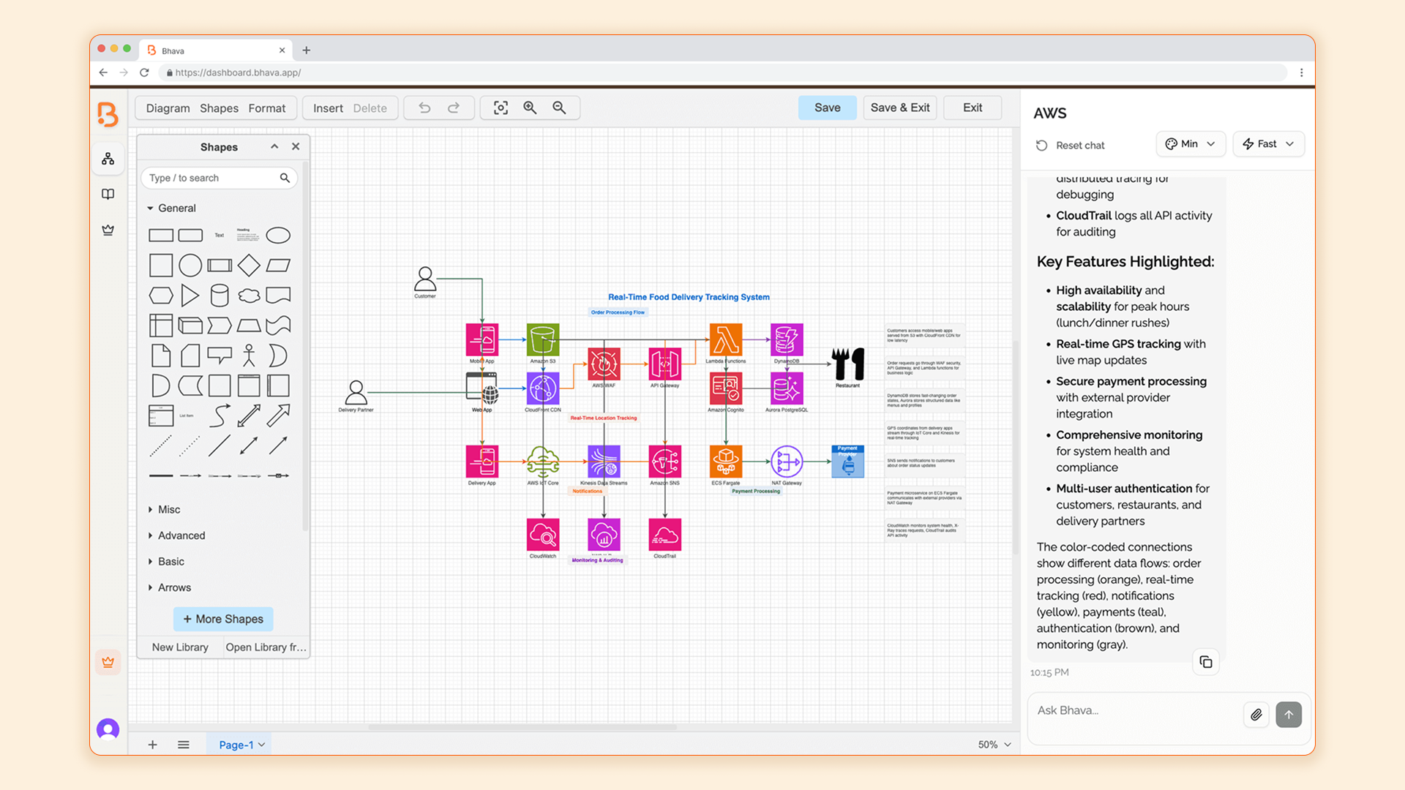Select the ellipse shape in General

click(x=278, y=236)
